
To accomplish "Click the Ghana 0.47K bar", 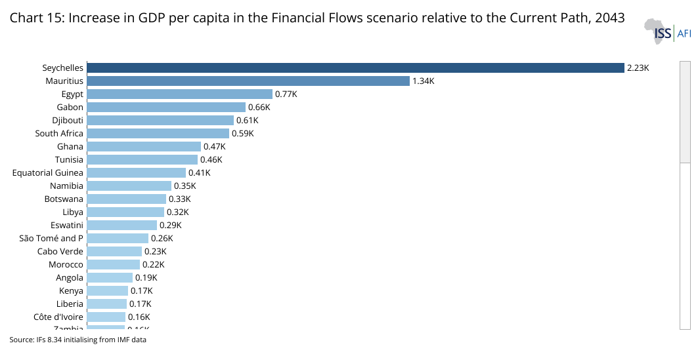I will (x=144, y=146).
